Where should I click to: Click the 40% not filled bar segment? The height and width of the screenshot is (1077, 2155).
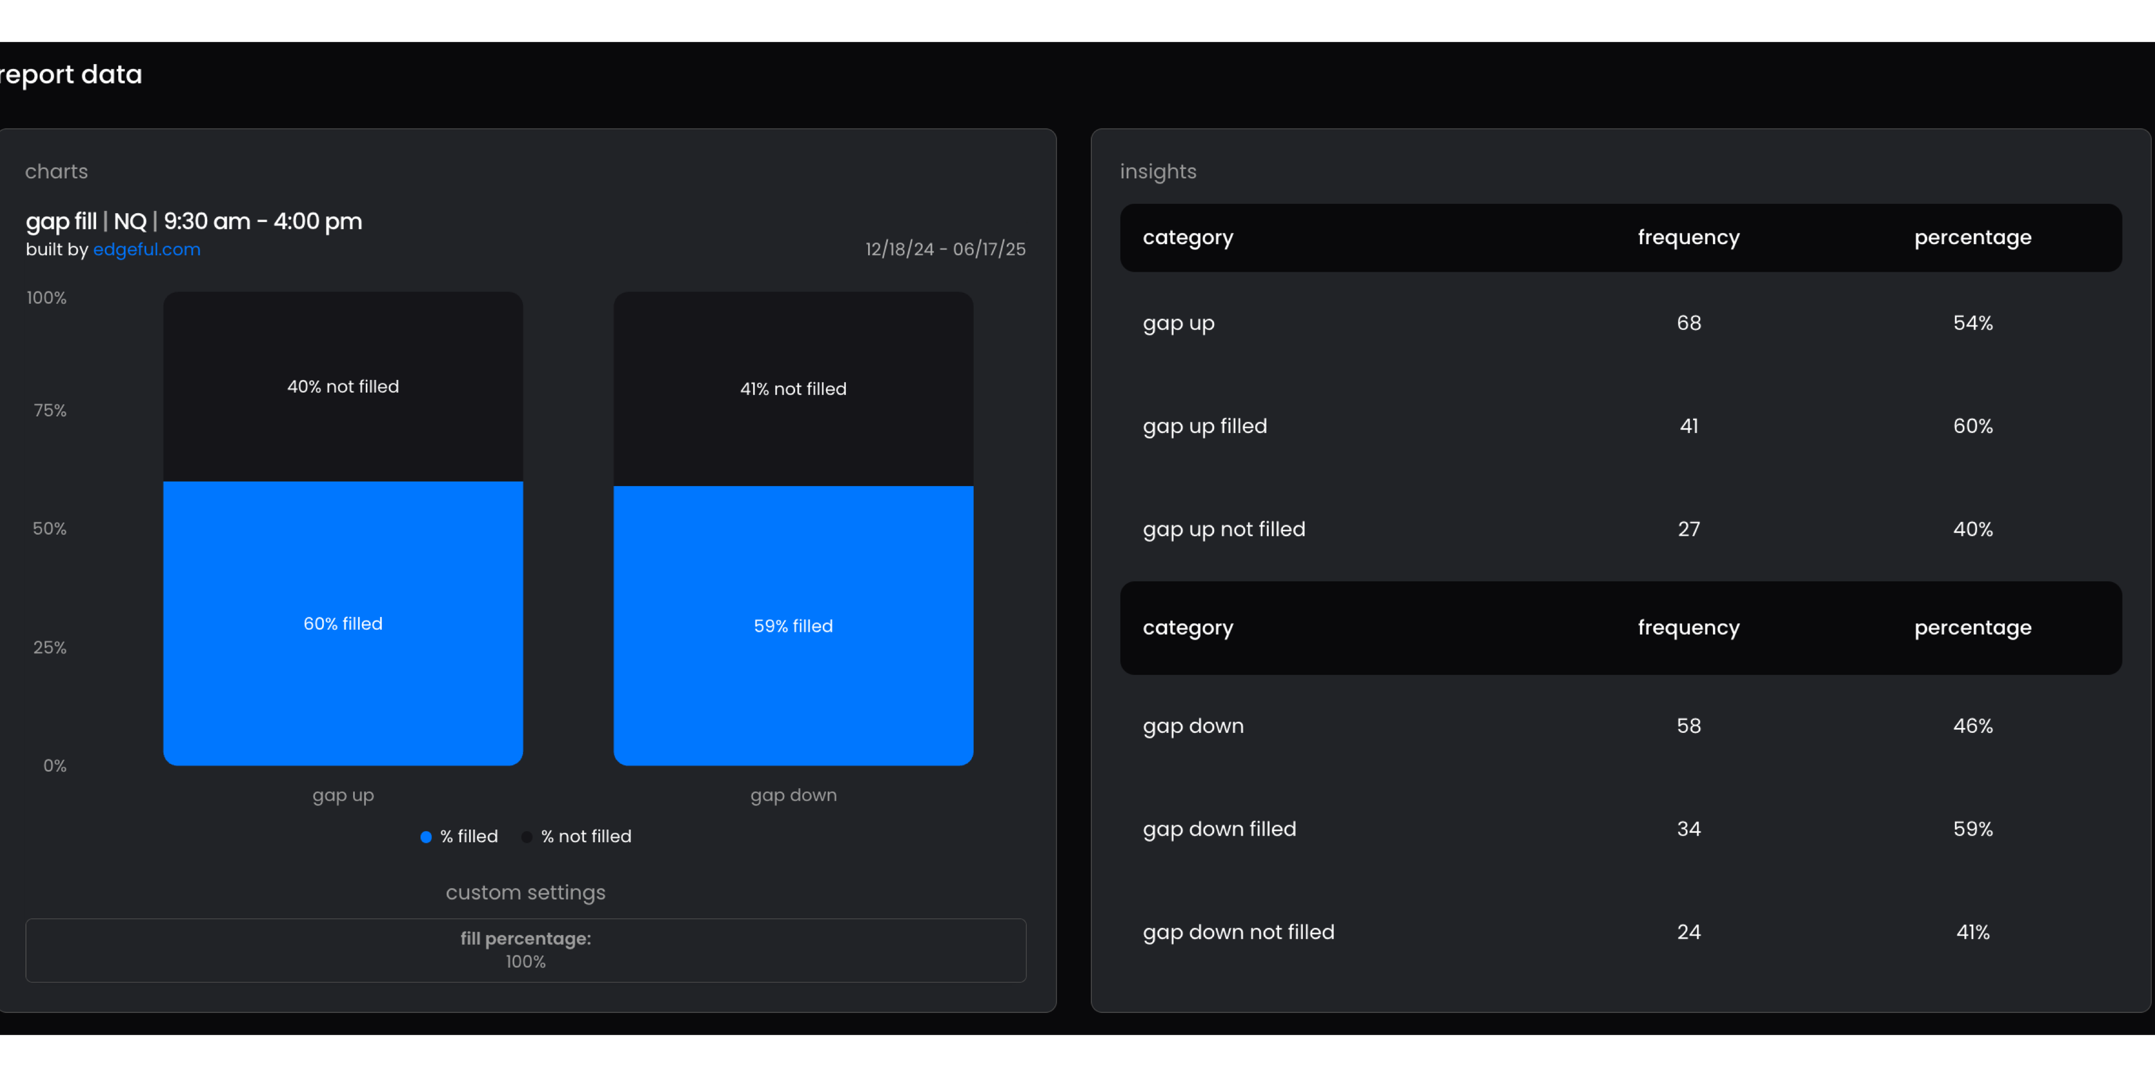coord(343,386)
